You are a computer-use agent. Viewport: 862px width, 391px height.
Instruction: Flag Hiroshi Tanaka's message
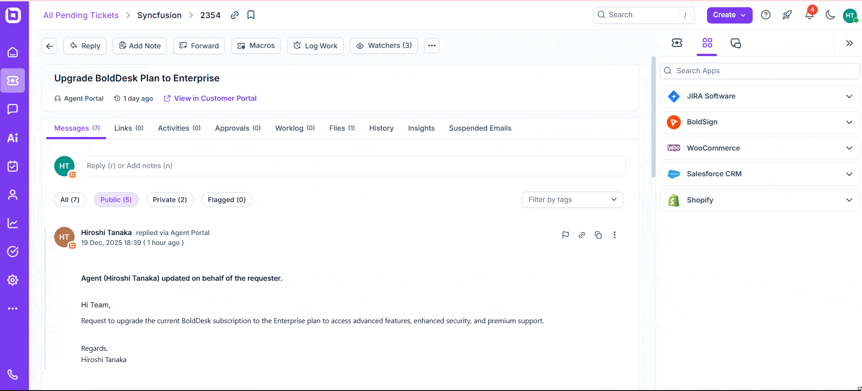[x=565, y=235]
